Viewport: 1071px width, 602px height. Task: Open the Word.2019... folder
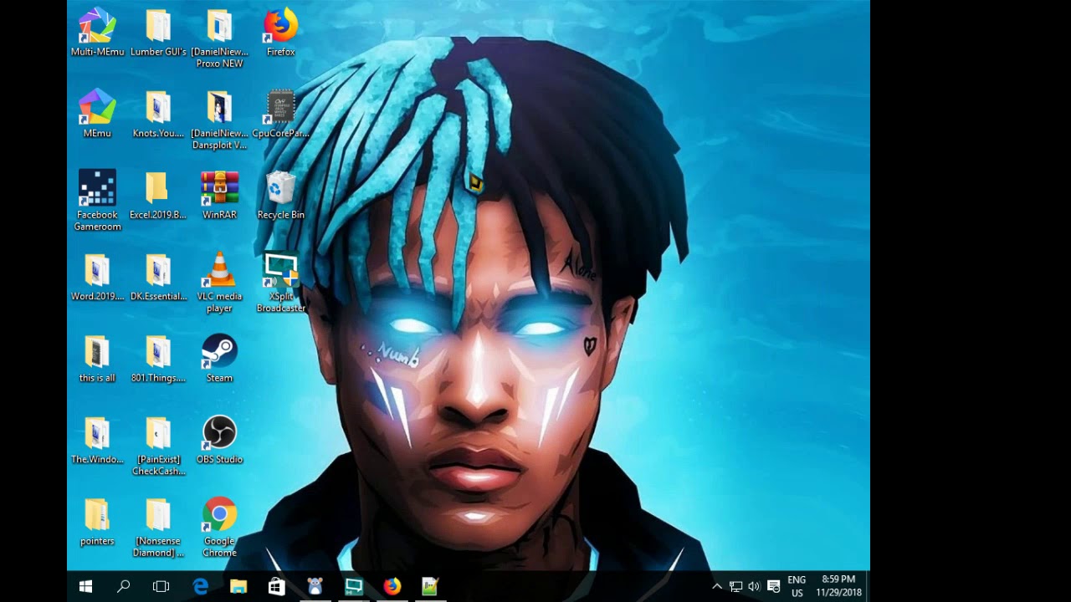coord(97,277)
